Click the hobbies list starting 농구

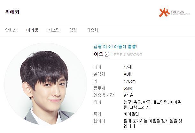pos(152,105)
